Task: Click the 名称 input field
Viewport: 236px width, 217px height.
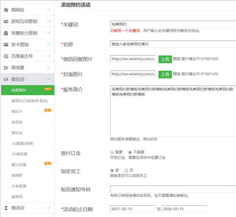Action: click(x=173, y=44)
